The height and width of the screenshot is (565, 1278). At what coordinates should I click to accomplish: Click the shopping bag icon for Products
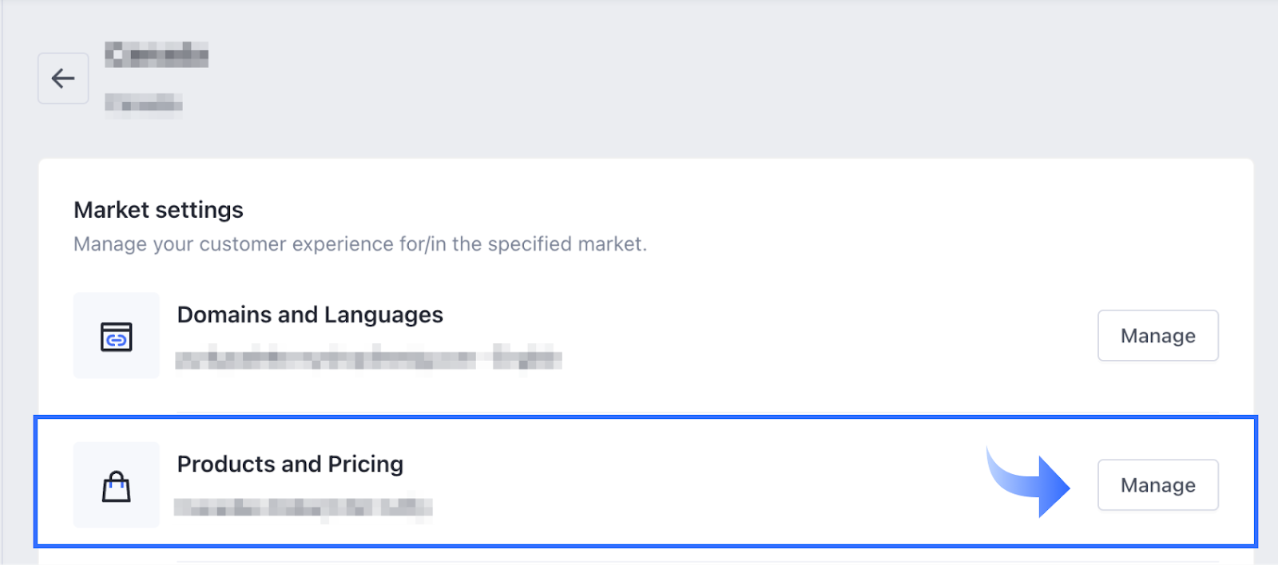116,486
